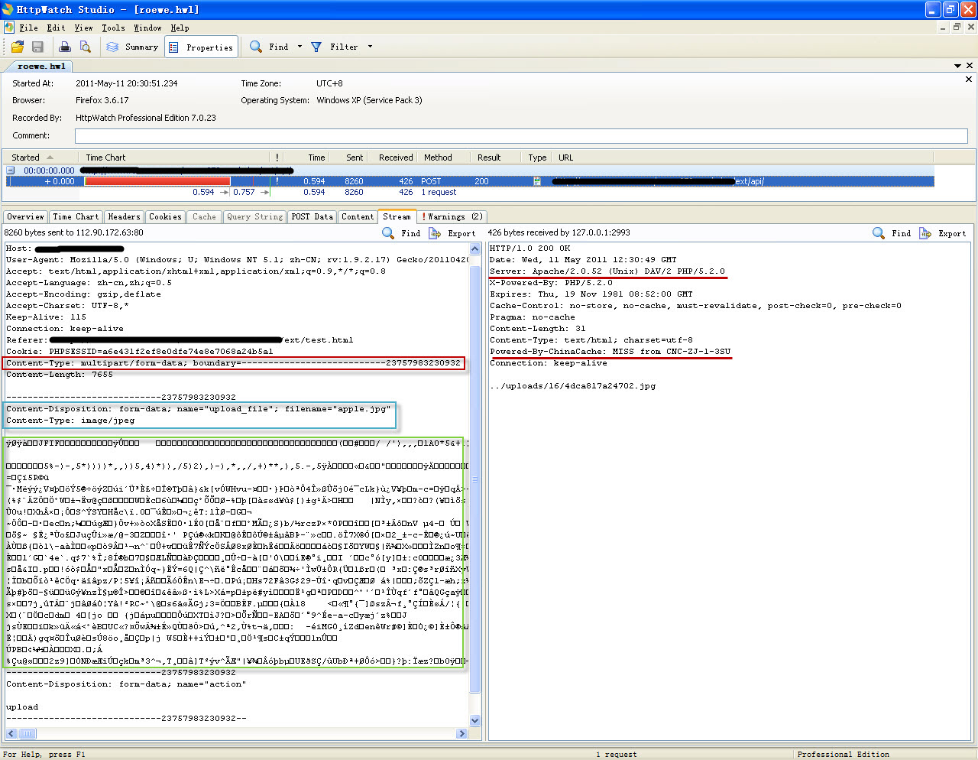Show the Summary panel

point(132,47)
